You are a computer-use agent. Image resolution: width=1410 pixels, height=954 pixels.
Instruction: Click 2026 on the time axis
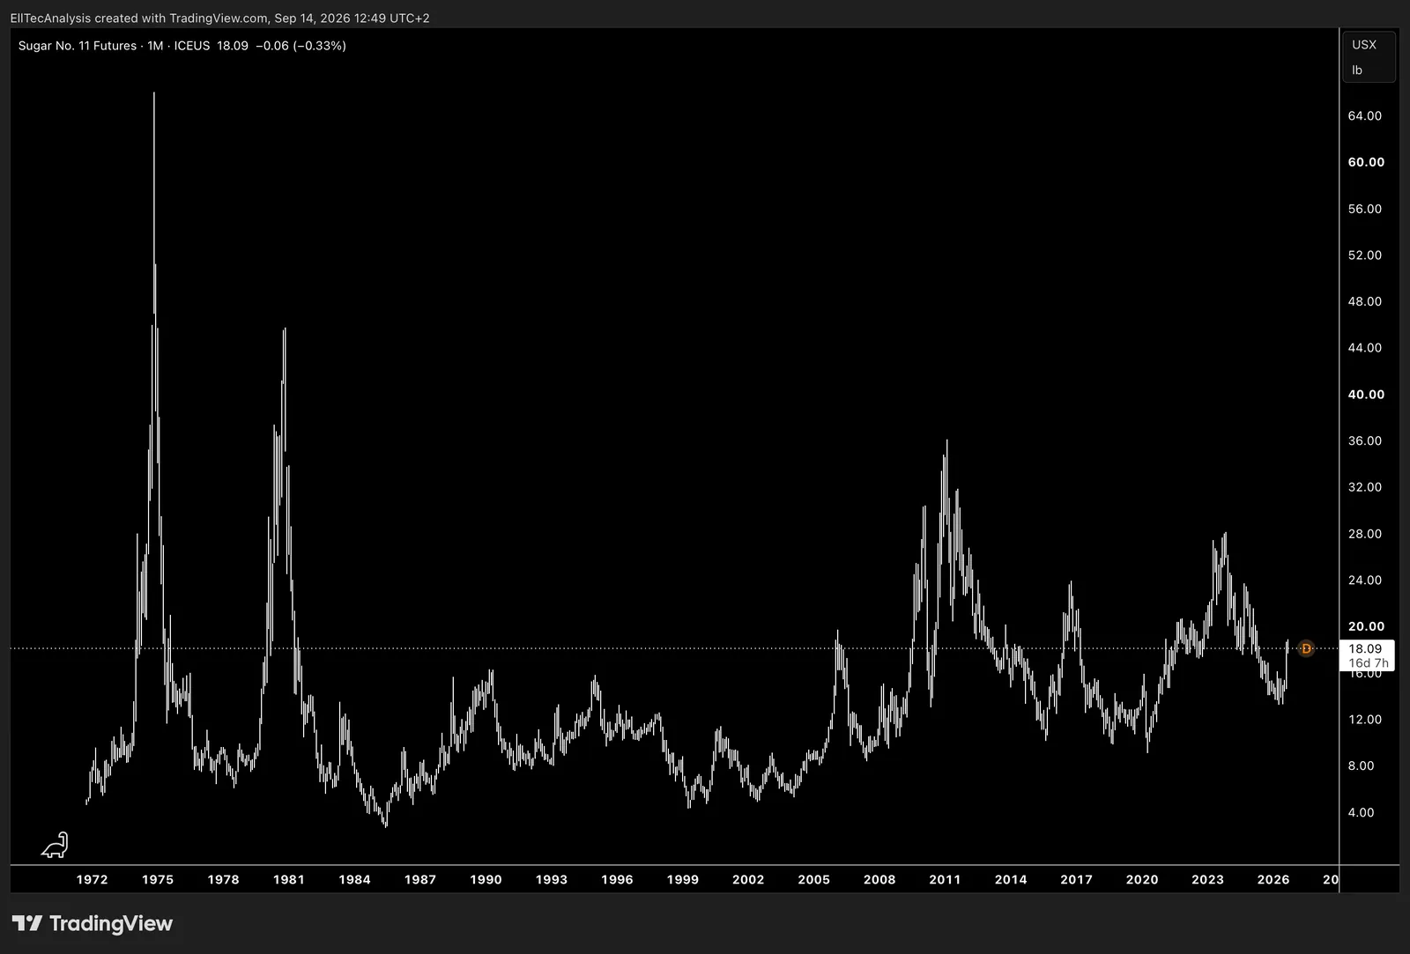pyautogui.click(x=1273, y=879)
